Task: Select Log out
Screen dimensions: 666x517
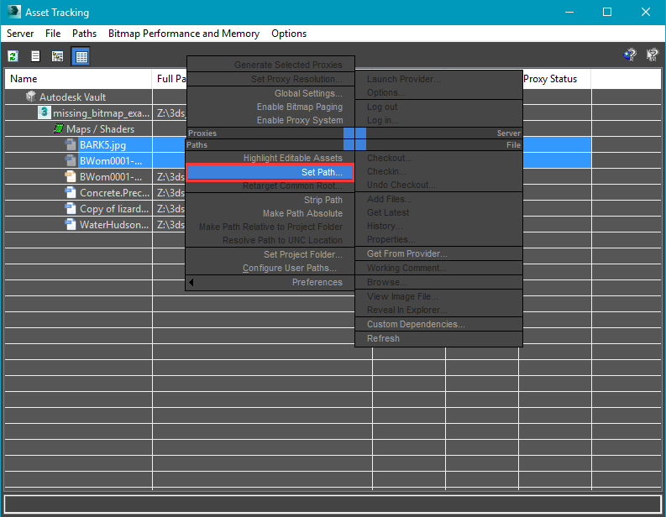Action: (382, 107)
